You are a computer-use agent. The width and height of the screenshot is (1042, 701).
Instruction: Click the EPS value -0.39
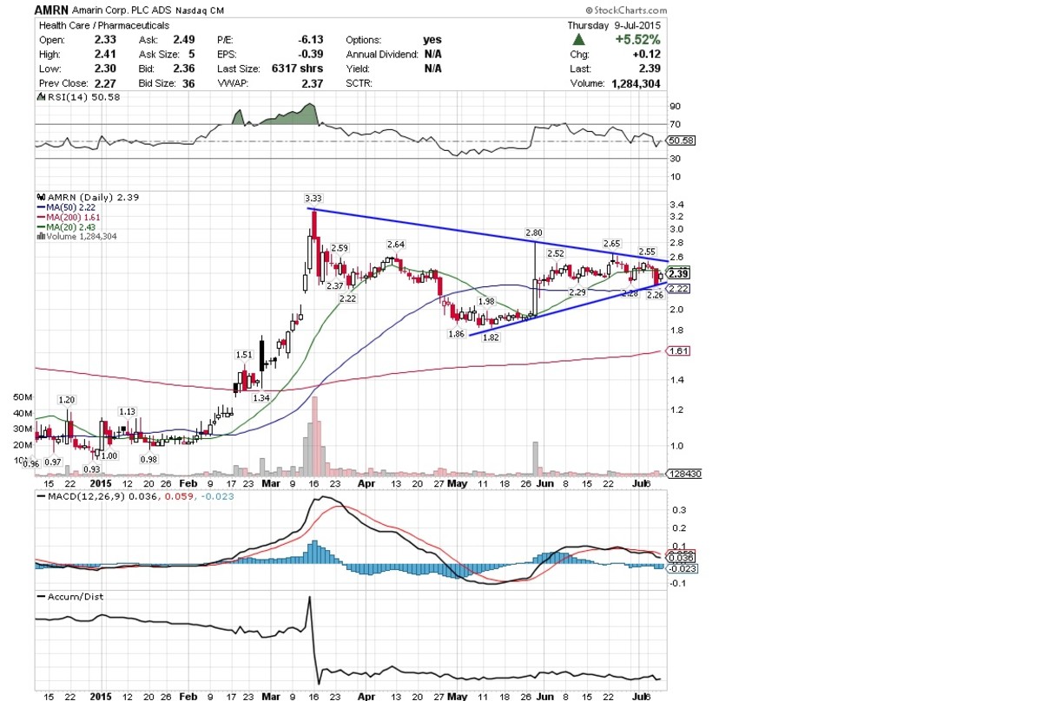(x=310, y=55)
